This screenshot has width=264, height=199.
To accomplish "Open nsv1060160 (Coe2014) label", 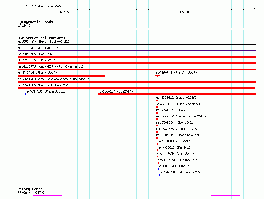I will pos(115,91).
